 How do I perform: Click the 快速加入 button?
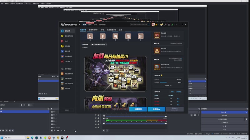click(157, 109)
